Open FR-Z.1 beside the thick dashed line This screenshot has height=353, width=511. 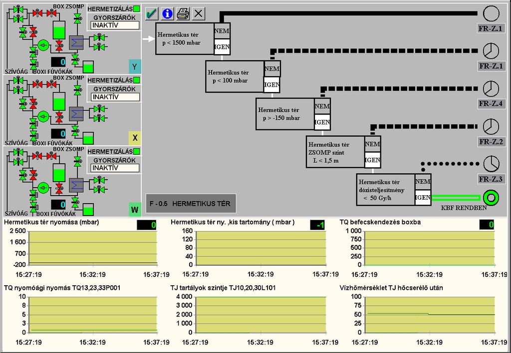pos(491,66)
